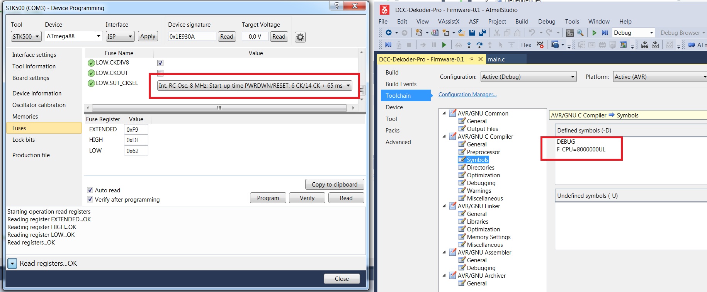Select the Build Events project page

401,84
